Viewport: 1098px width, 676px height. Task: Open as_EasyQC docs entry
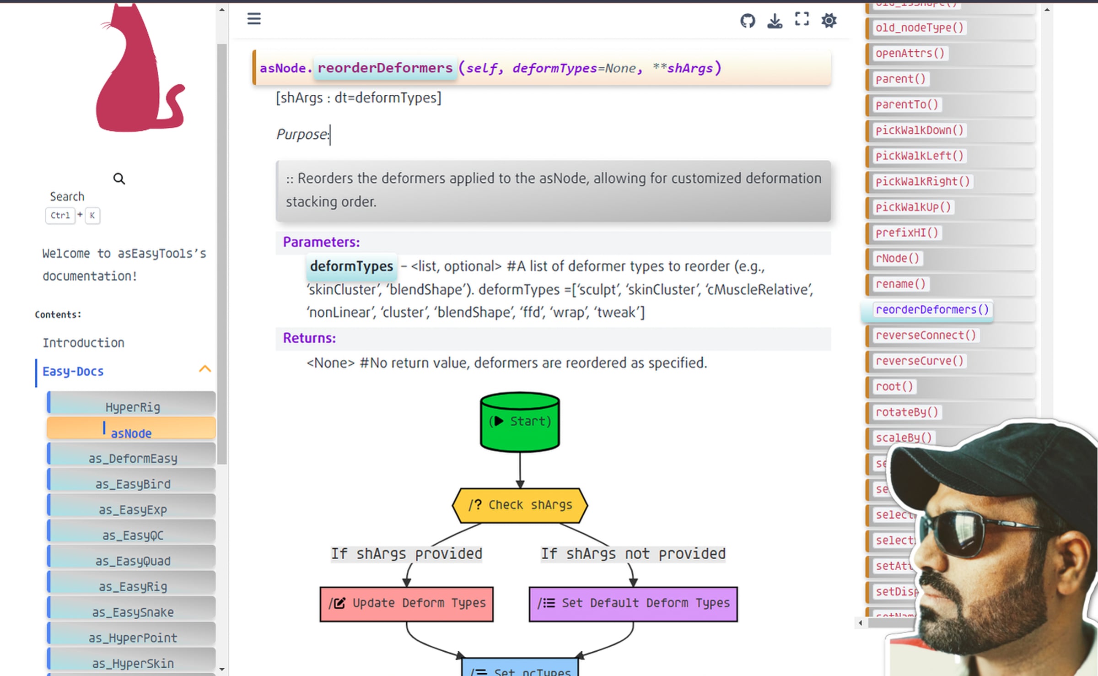(132, 532)
